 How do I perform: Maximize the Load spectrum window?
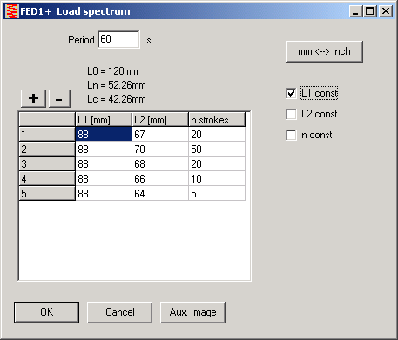(369, 11)
